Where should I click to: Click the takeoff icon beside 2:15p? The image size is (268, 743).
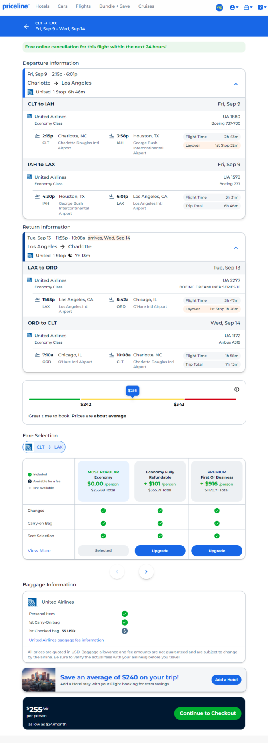click(x=37, y=136)
